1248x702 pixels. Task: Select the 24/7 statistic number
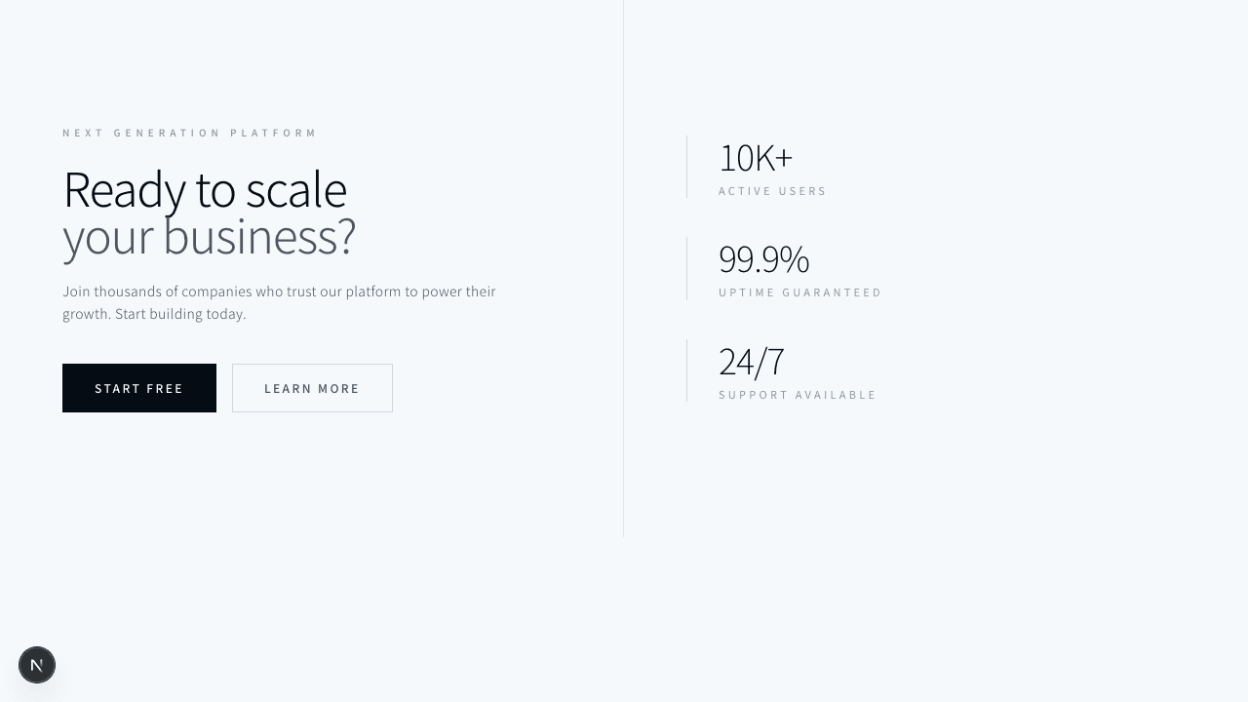(x=751, y=362)
